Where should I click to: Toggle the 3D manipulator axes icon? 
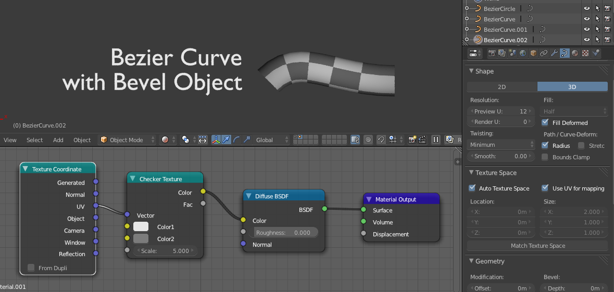pos(216,139)
